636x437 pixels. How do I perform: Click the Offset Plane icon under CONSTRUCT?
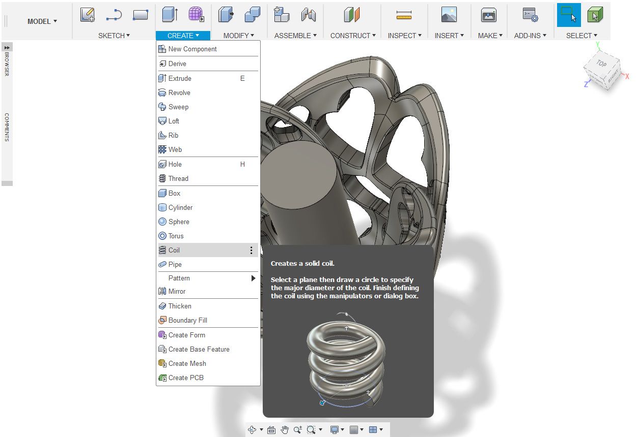(351, 15)
